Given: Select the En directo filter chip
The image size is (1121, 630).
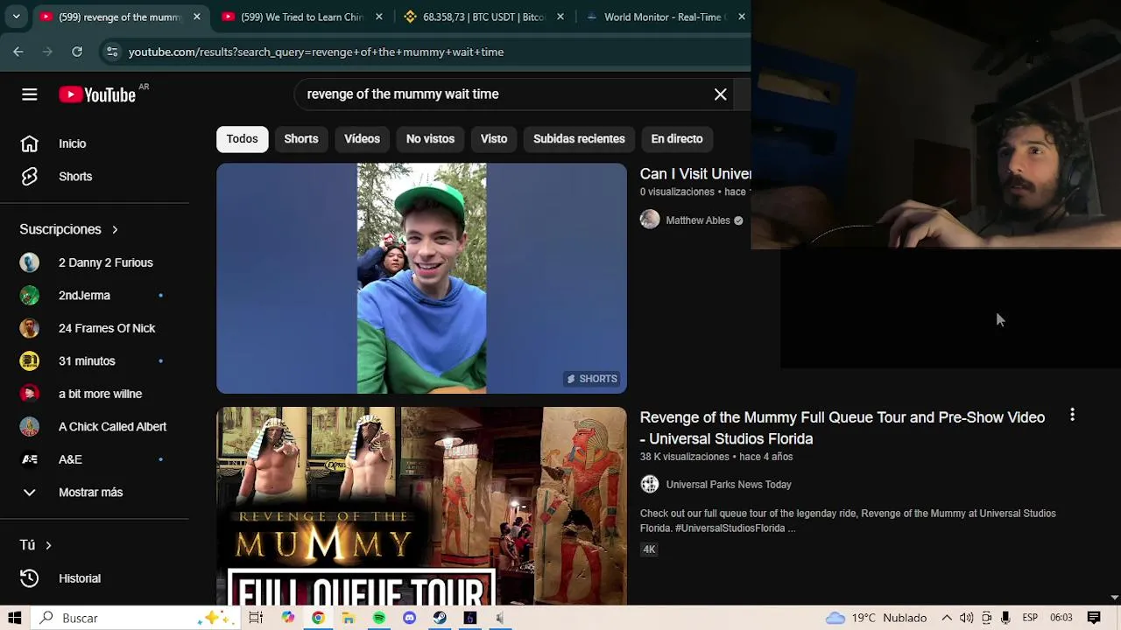Looking at the screenshot, I should [x=677, y=139].
